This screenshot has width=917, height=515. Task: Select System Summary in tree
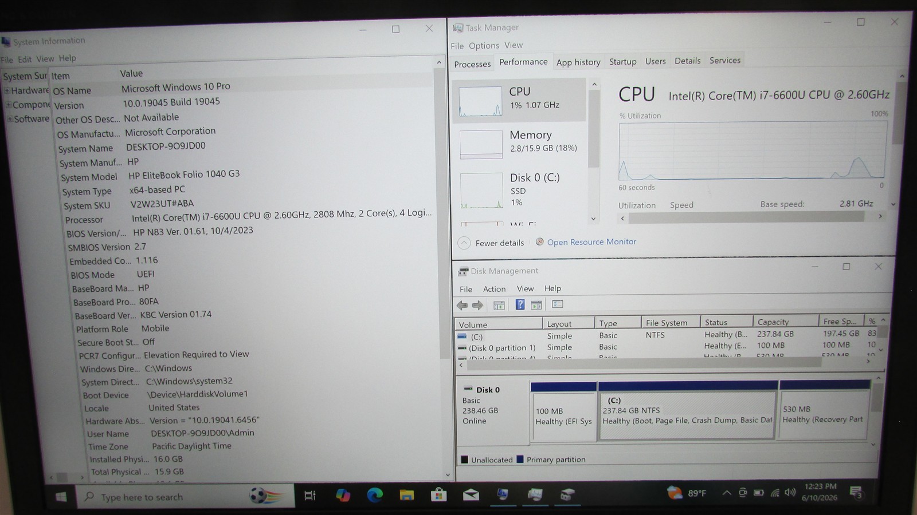point(25,76)
